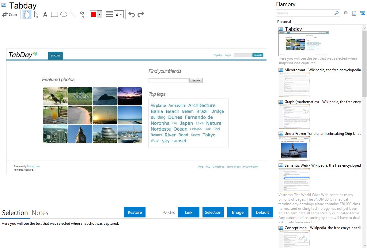Image resolution: width=367 pixels, height=248 pixels.
Task: Select the straight line tool
Action: pyautogui.click(x=73, y=14)
